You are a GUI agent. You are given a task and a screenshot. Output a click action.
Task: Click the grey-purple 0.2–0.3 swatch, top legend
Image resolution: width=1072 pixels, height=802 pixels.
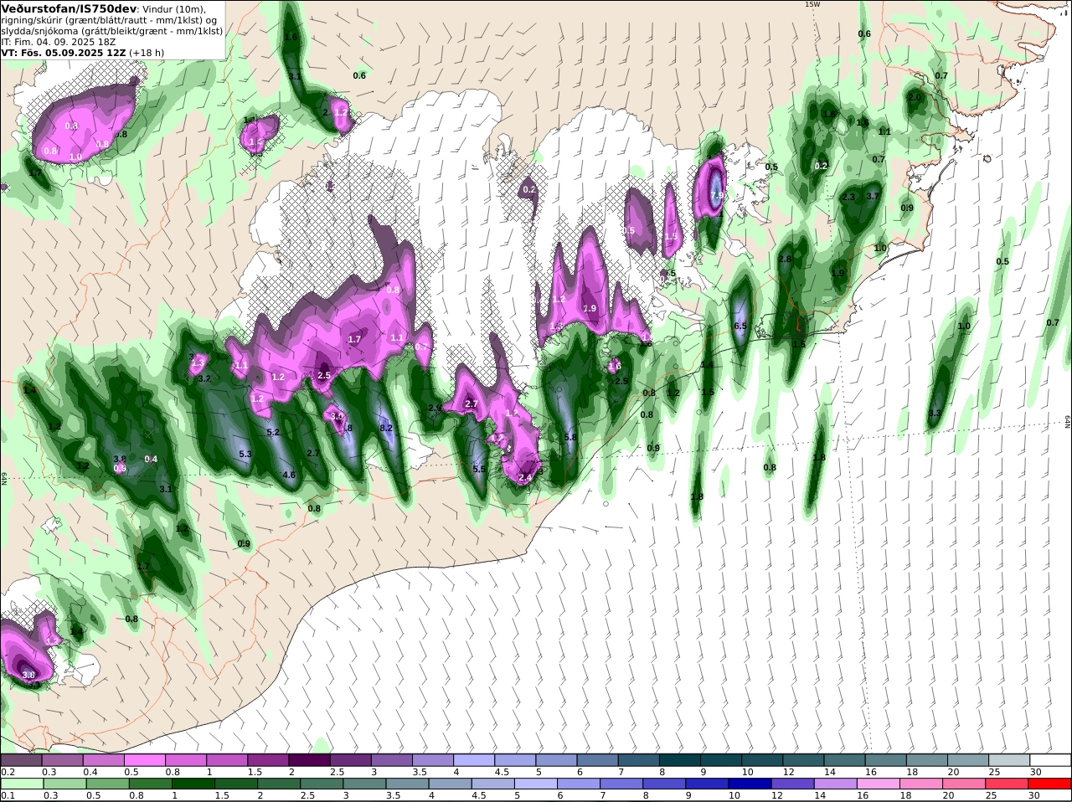pos(21,759)
